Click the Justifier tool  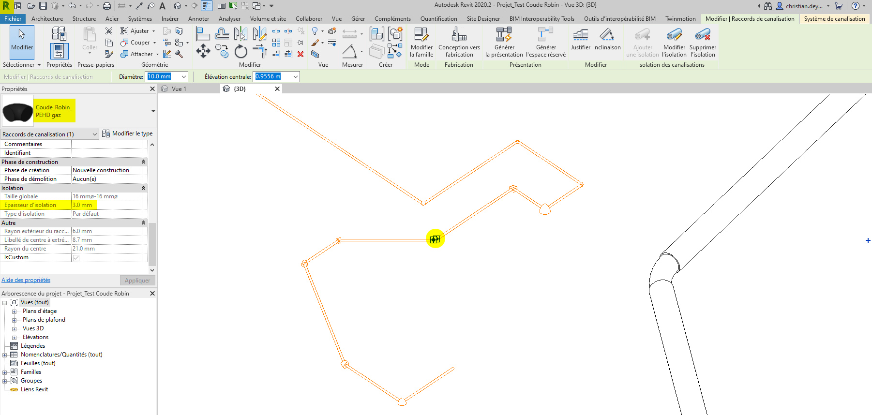[580, 40]
